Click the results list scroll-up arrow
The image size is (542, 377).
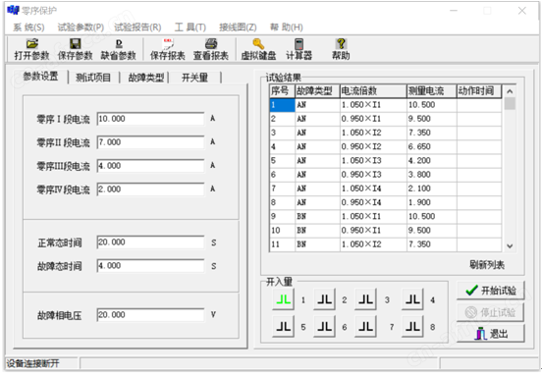pyautogui.click(x=510, y=91)
